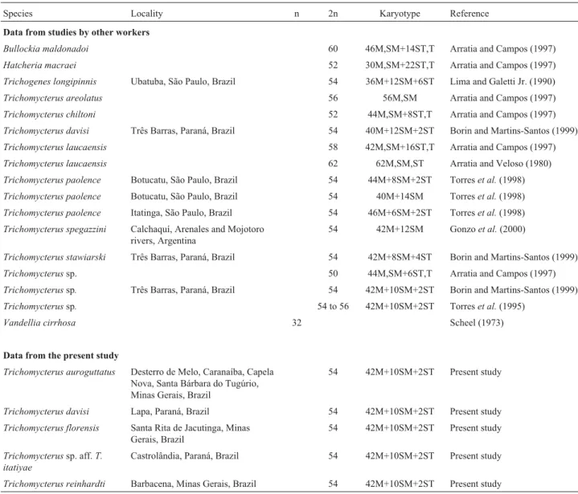The image size is (578, 494).
Task: Click reference Torres et al. (1995)
Action: coord(487,307)
